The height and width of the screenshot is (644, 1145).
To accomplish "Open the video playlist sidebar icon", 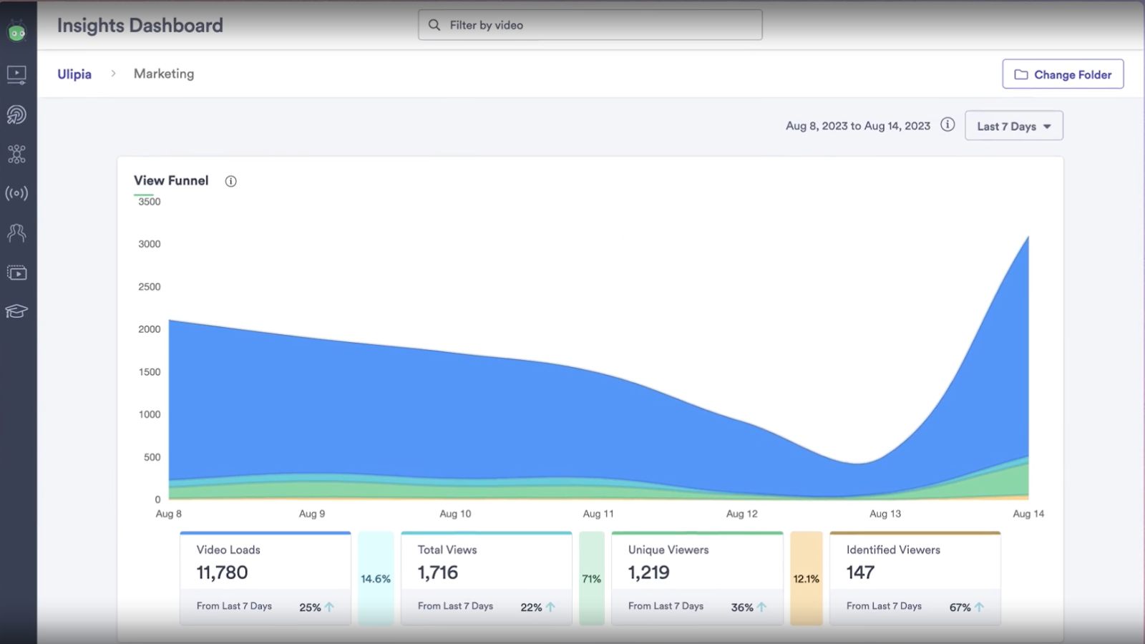I will [x=16, y=273].
